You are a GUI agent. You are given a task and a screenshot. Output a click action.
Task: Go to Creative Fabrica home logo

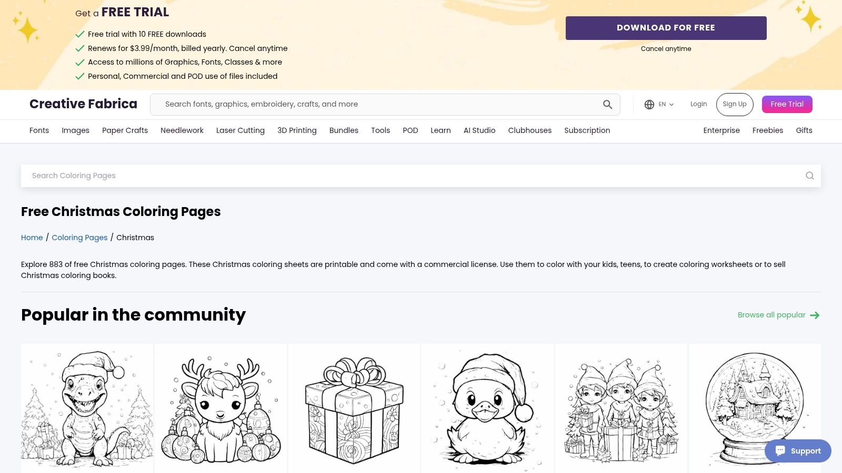(x=83, y=104)
